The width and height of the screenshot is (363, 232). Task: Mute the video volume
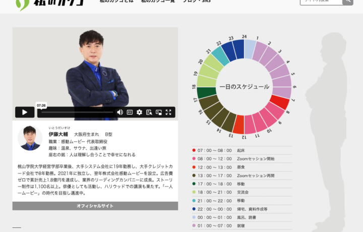(120, 112)
